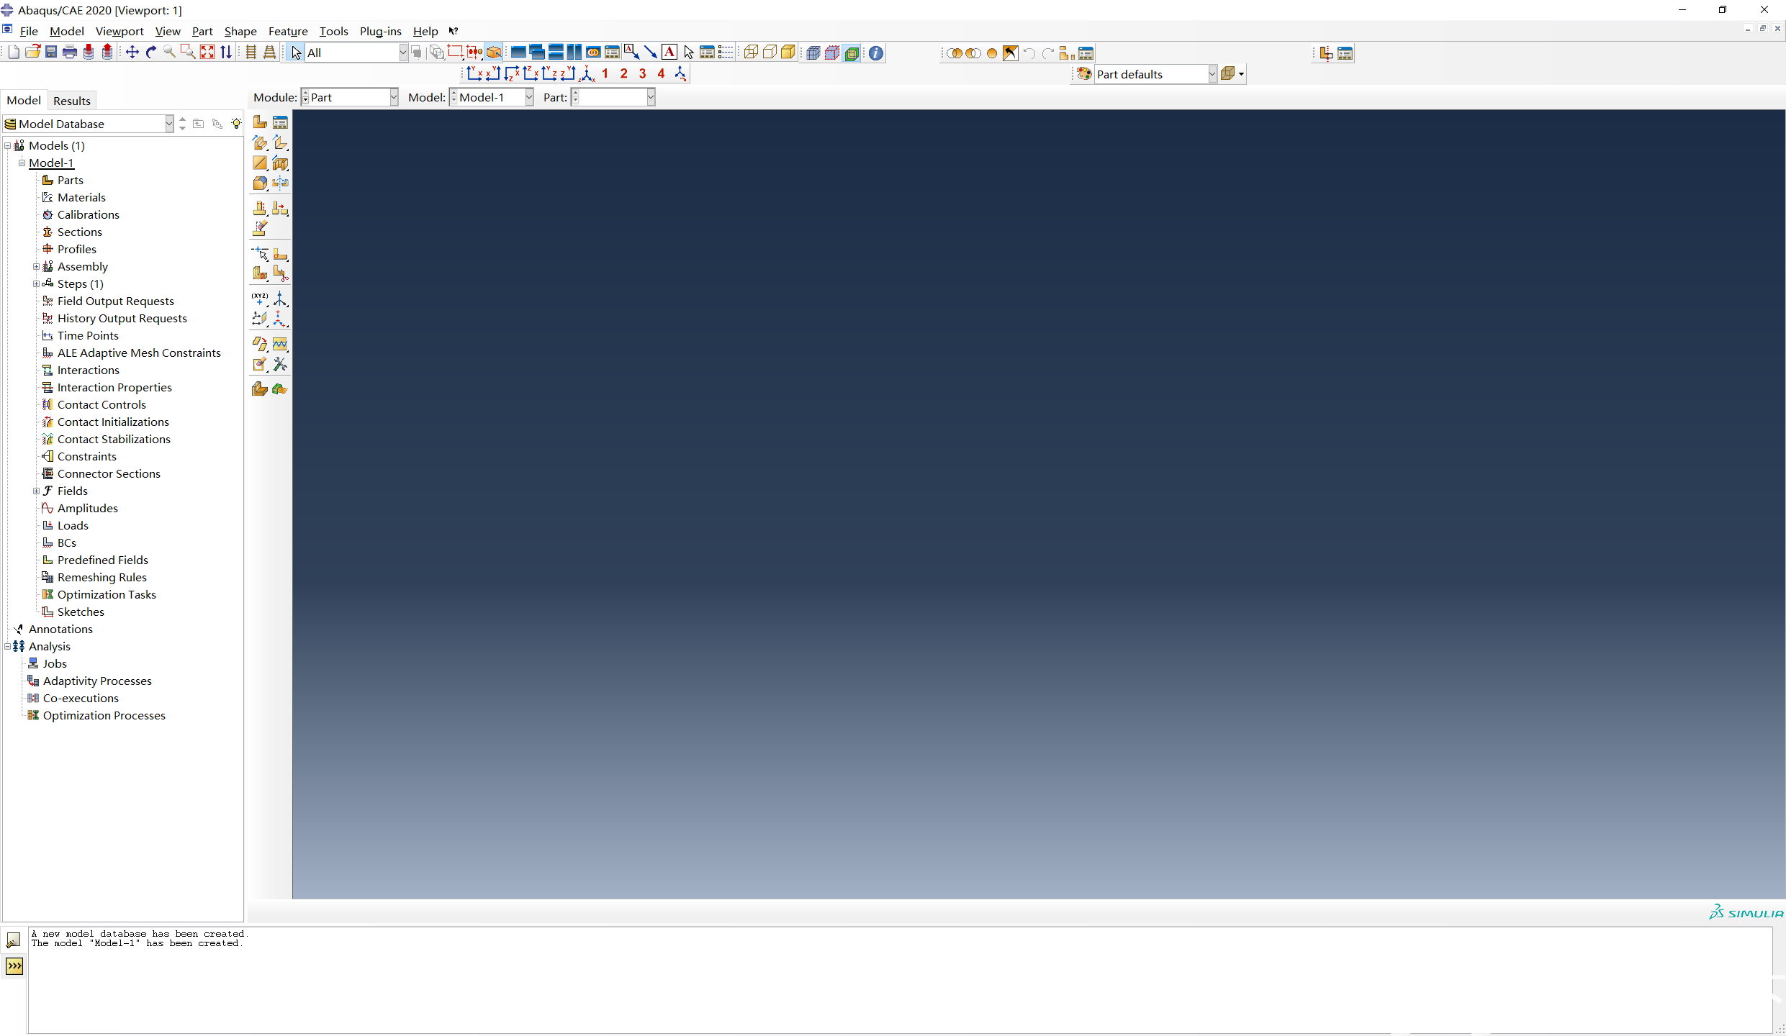Click the color code palette icon
Viewport: 1786px width, 1036px height.
[1084, 74]
